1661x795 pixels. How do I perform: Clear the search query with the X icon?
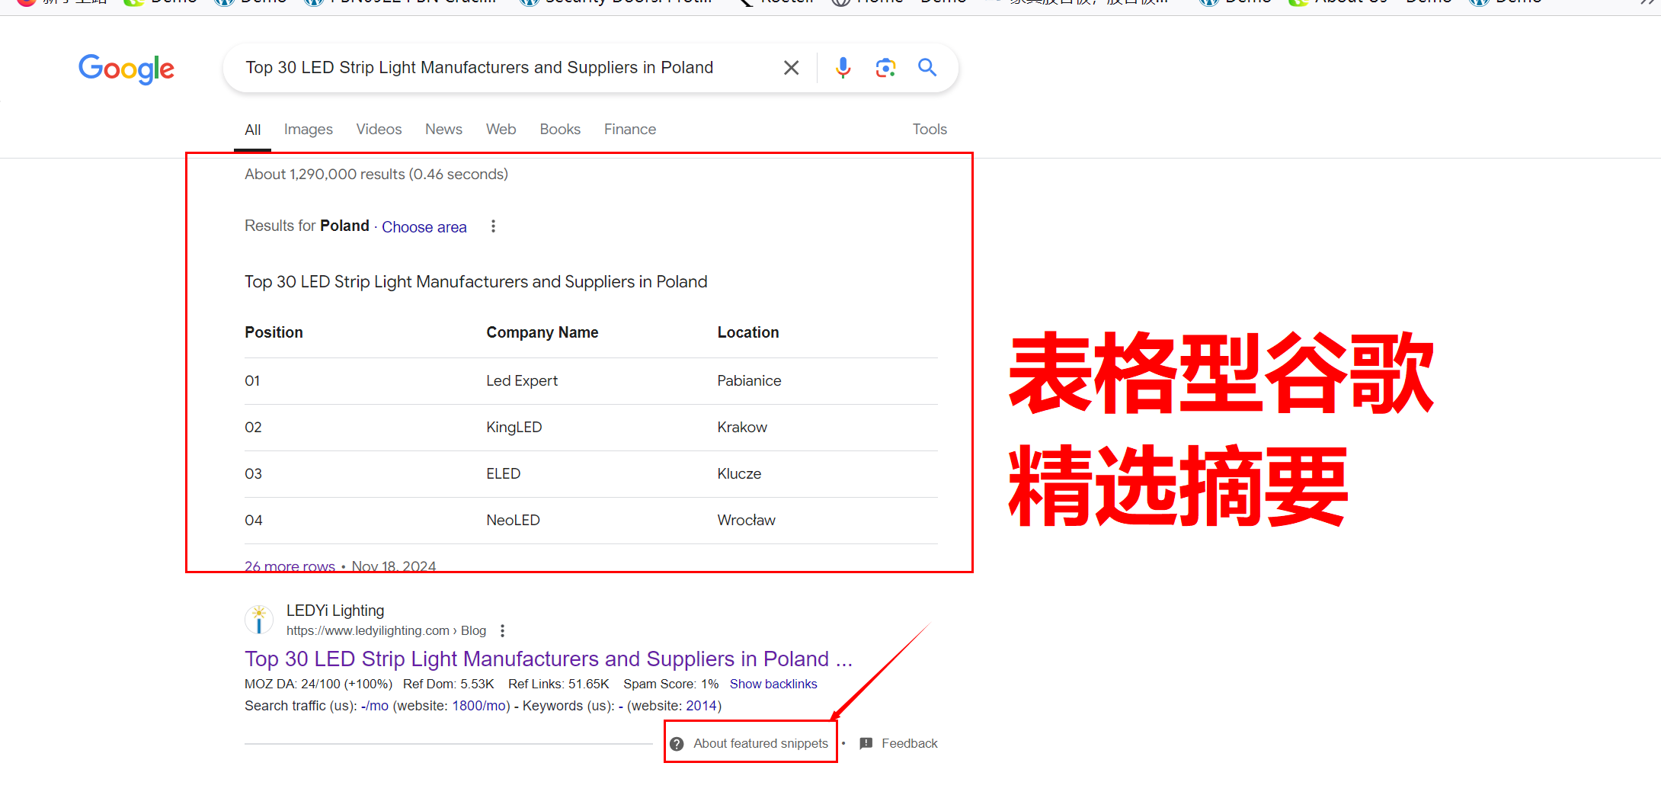coord(791,68)
